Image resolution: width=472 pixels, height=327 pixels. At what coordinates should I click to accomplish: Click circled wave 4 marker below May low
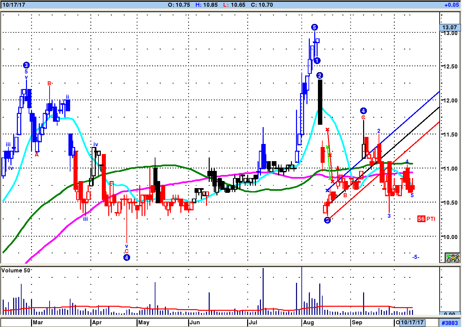[x=126, y=258]
